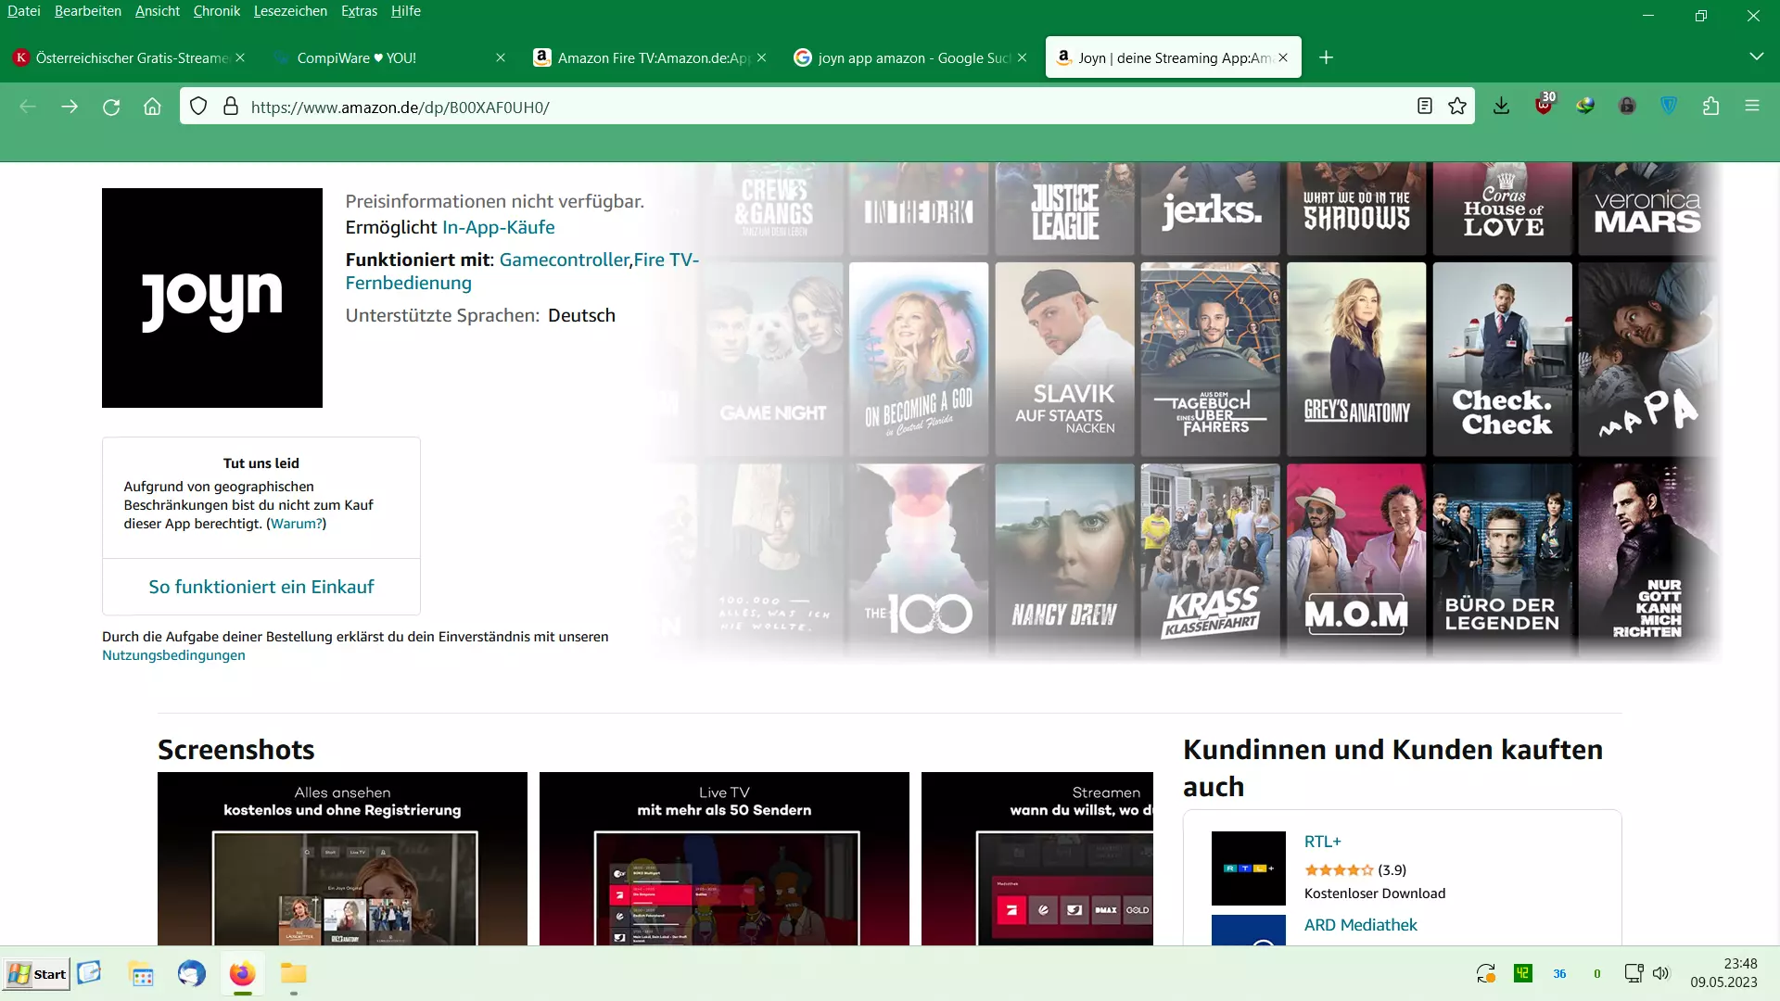Image resolution: width=1780 pixels, height=1001 pixels.
Task: Bookmark this page with the star
Action: pos(1457,107)
